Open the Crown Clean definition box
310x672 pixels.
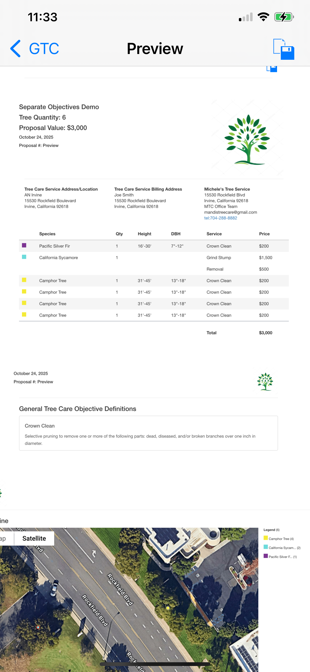point(148,433)
